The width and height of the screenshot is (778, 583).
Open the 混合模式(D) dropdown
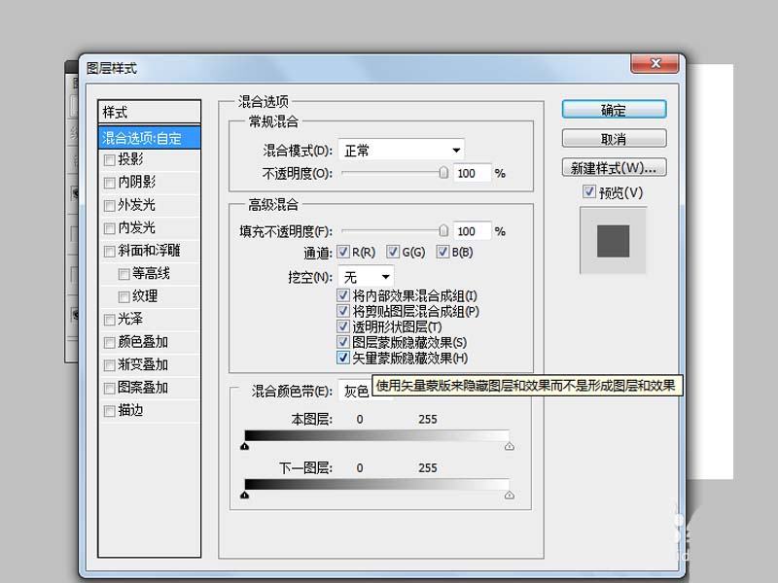tap(402, 150)
